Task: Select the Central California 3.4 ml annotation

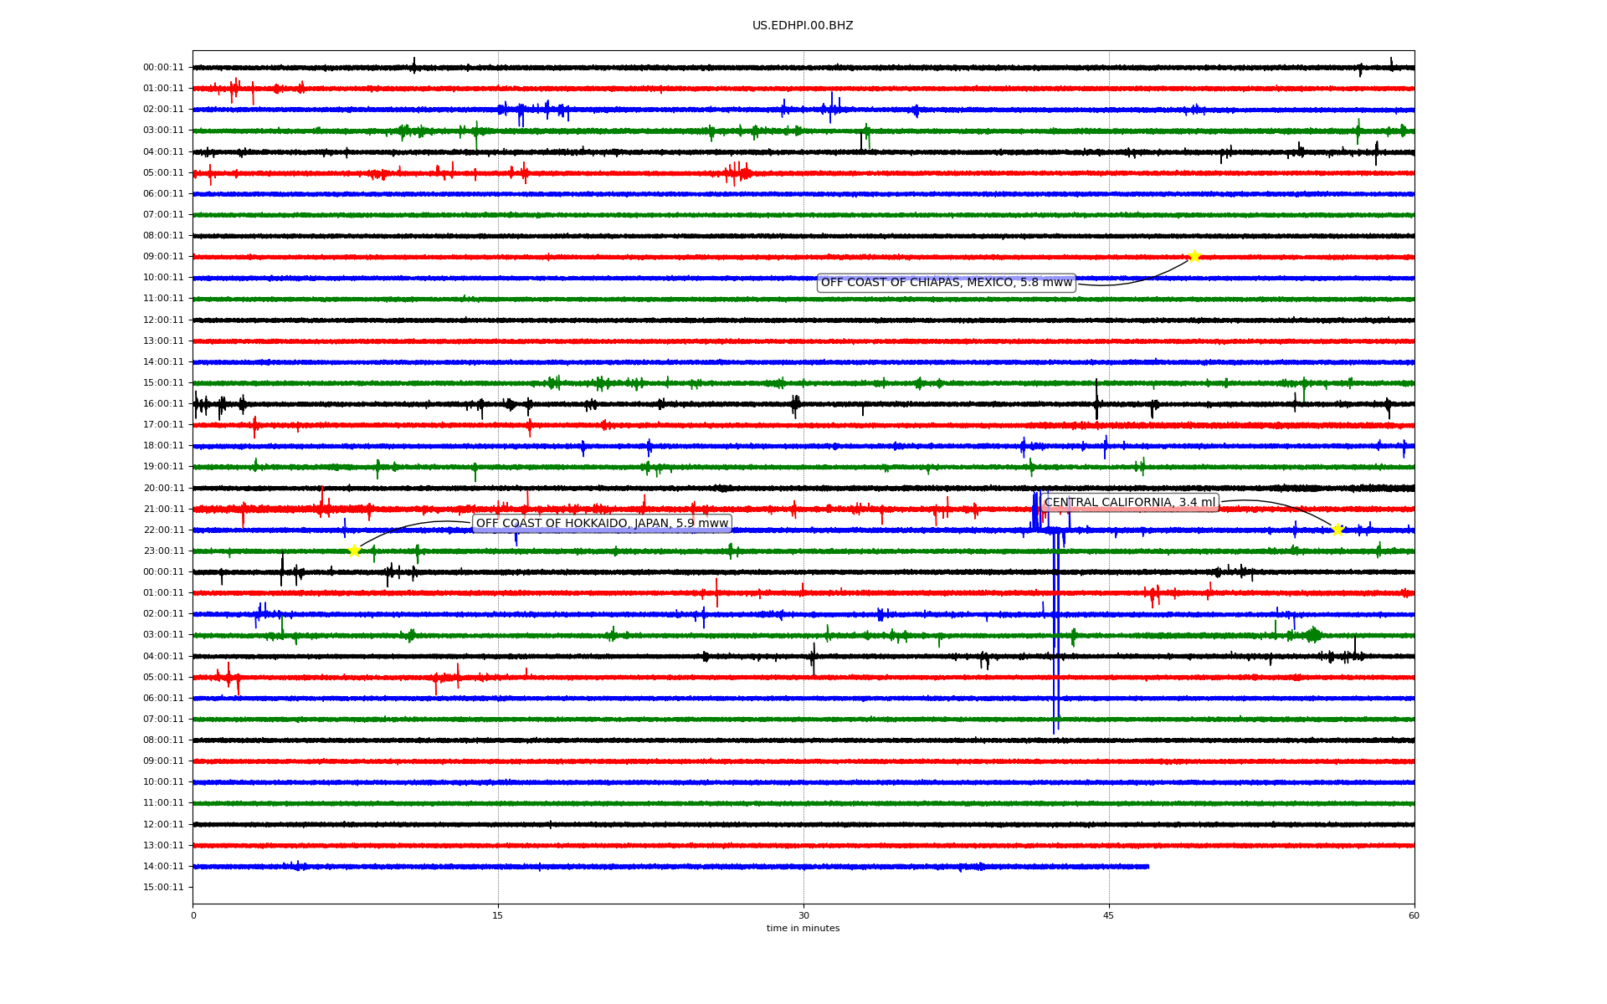Action: pos(1130,503)
